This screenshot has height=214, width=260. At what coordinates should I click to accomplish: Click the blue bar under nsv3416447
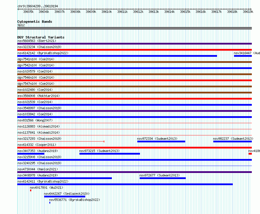(243, 56)
